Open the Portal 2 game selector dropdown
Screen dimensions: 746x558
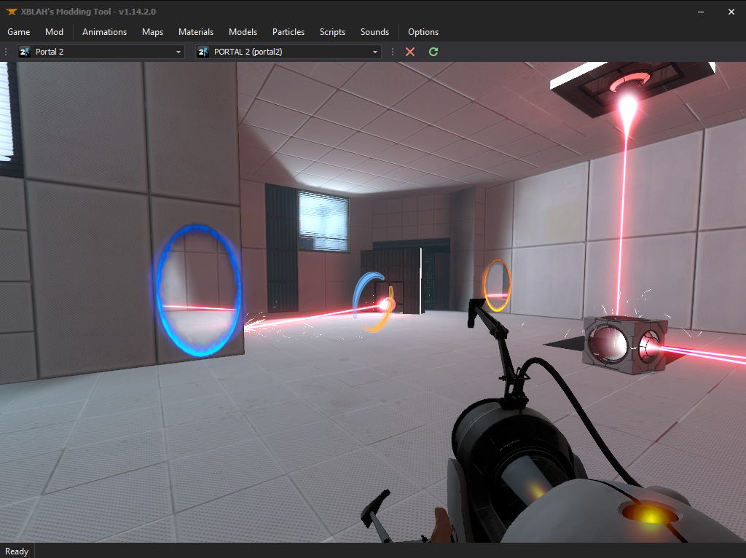[x=102, y=52]
